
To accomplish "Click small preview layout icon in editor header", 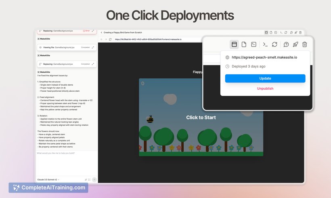I will tap(266, 33).
